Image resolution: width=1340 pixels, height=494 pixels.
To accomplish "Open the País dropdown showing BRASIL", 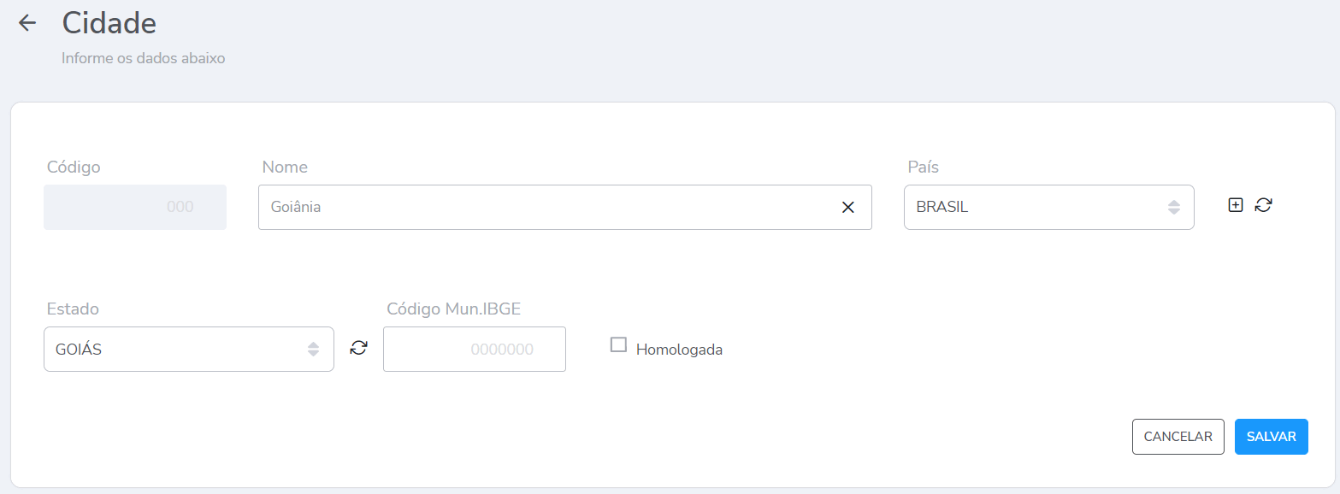I will [x=1035, y=207].
